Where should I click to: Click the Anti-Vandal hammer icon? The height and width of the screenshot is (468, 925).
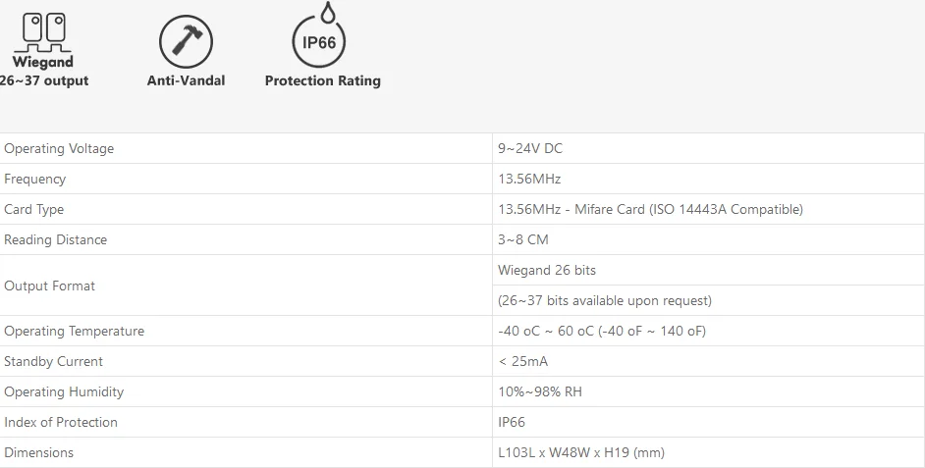pyautogui.click(x=186, y=42)
